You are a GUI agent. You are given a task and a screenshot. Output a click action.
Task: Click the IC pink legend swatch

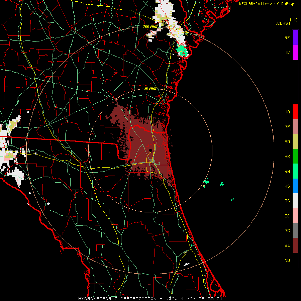(x=295, y=216)
